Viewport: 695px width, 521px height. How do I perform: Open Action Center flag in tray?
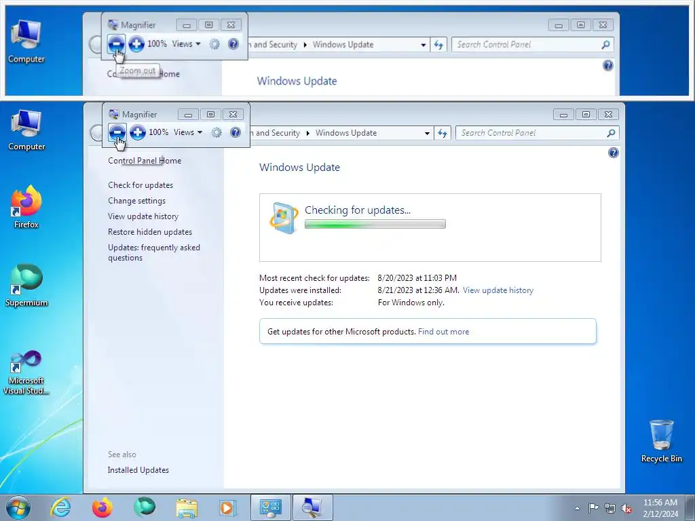[593, 508]
